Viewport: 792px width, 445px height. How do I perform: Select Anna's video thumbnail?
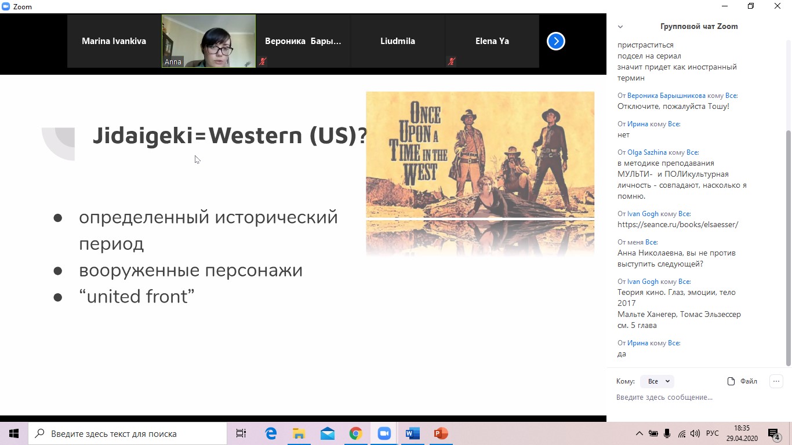(x=209, y=41)
